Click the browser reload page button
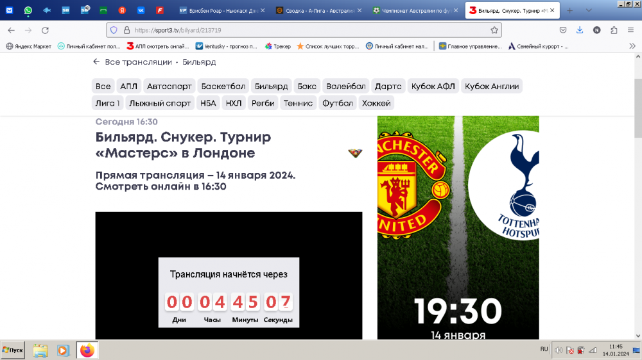 [x=45, y=30]
